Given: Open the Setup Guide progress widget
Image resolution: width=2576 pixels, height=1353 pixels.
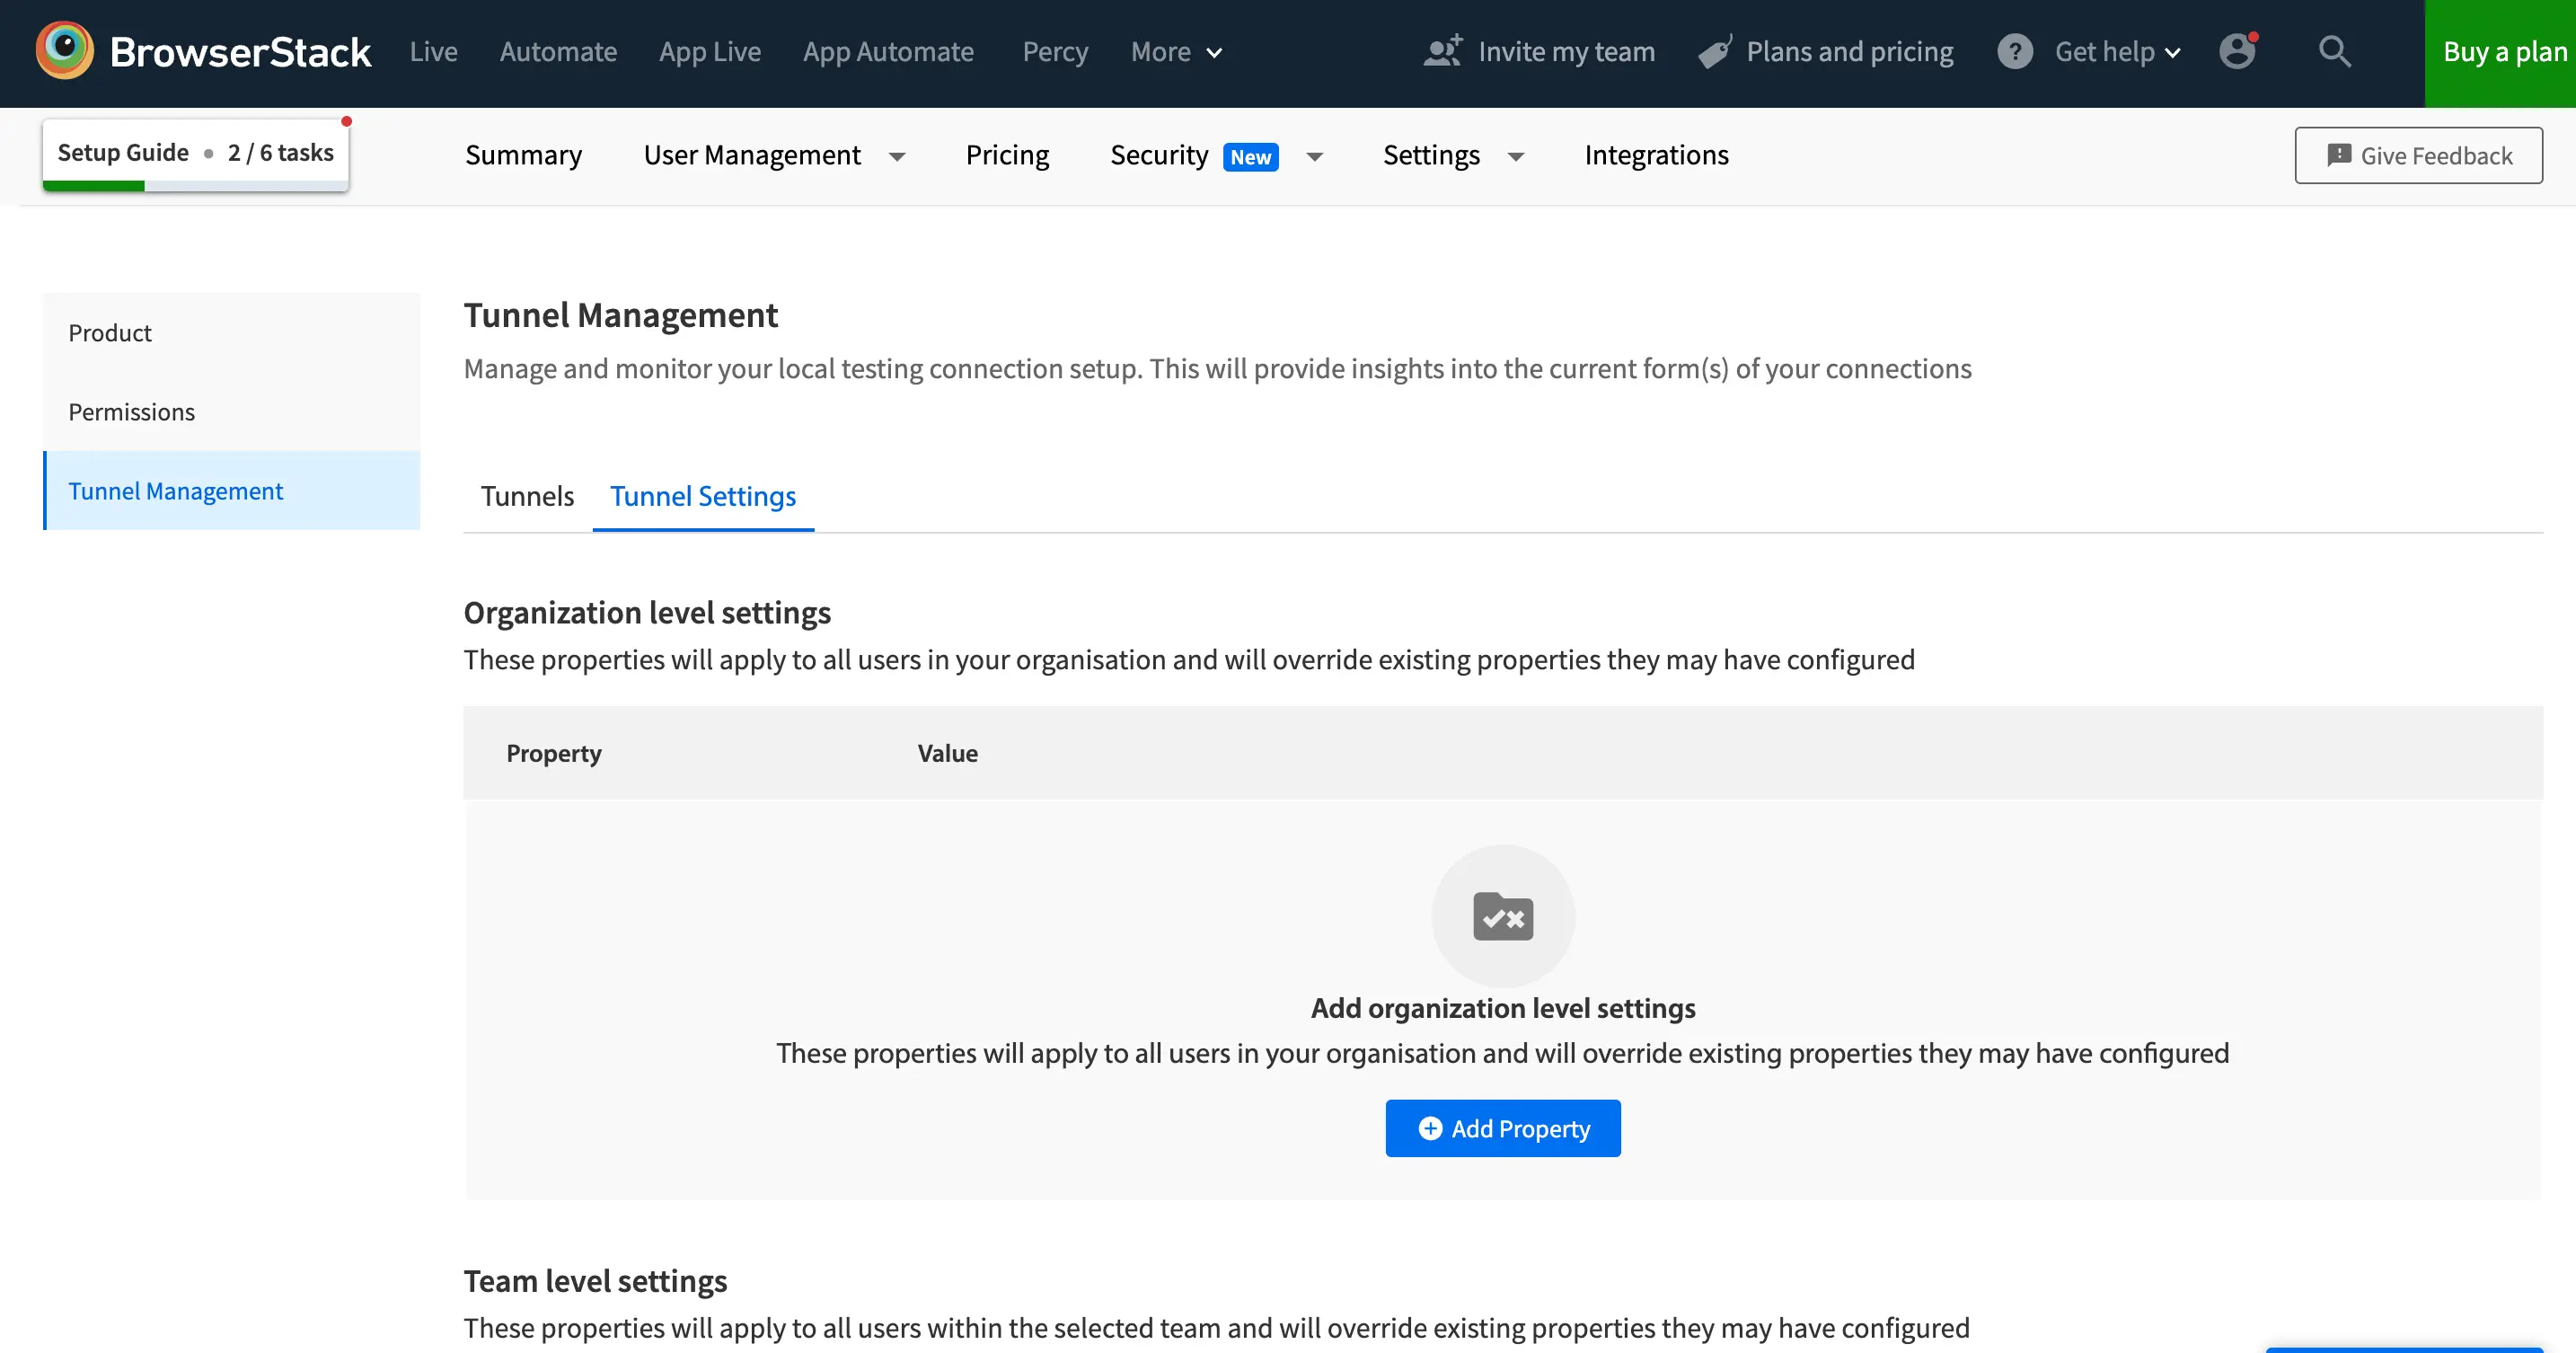Looking at the screenshot, I should click(195, 153).
